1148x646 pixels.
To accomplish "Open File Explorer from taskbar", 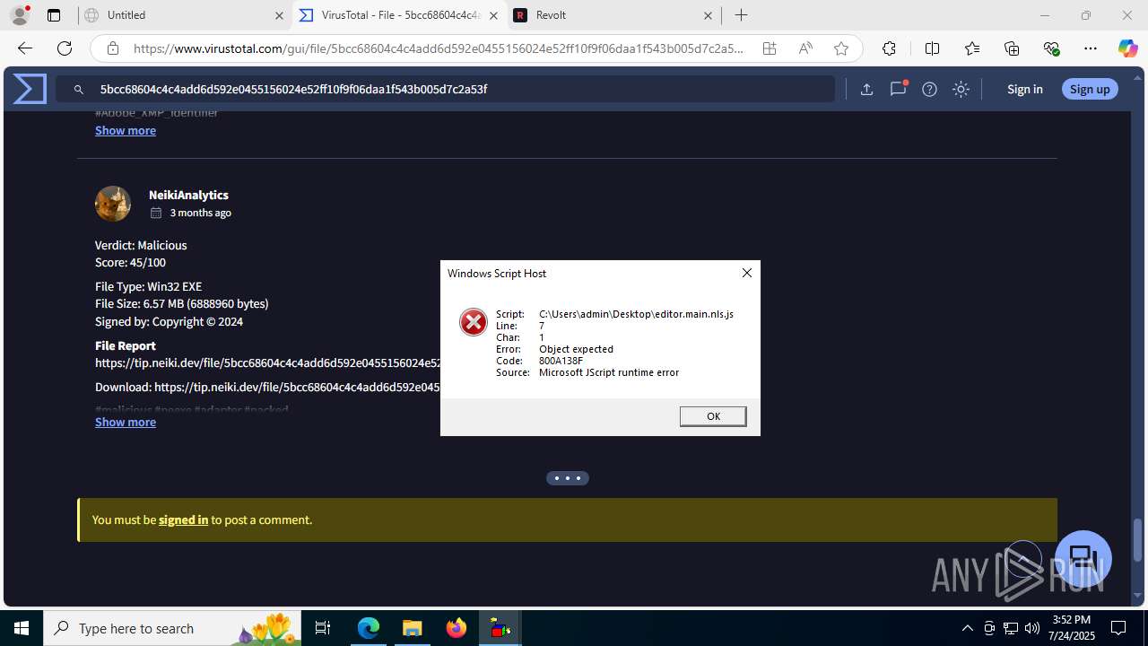I will 413,628.
